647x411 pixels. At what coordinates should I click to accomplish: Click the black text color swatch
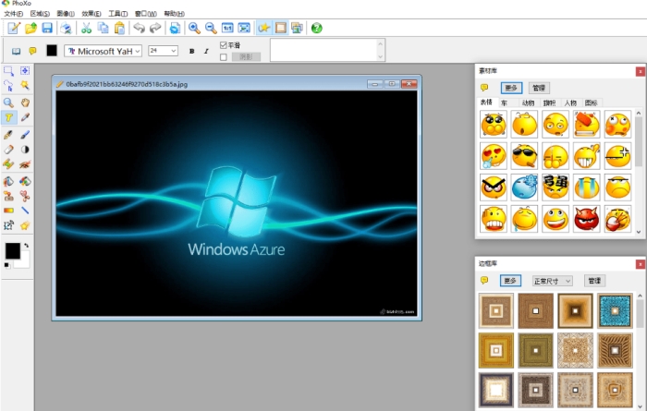point(52,51)
